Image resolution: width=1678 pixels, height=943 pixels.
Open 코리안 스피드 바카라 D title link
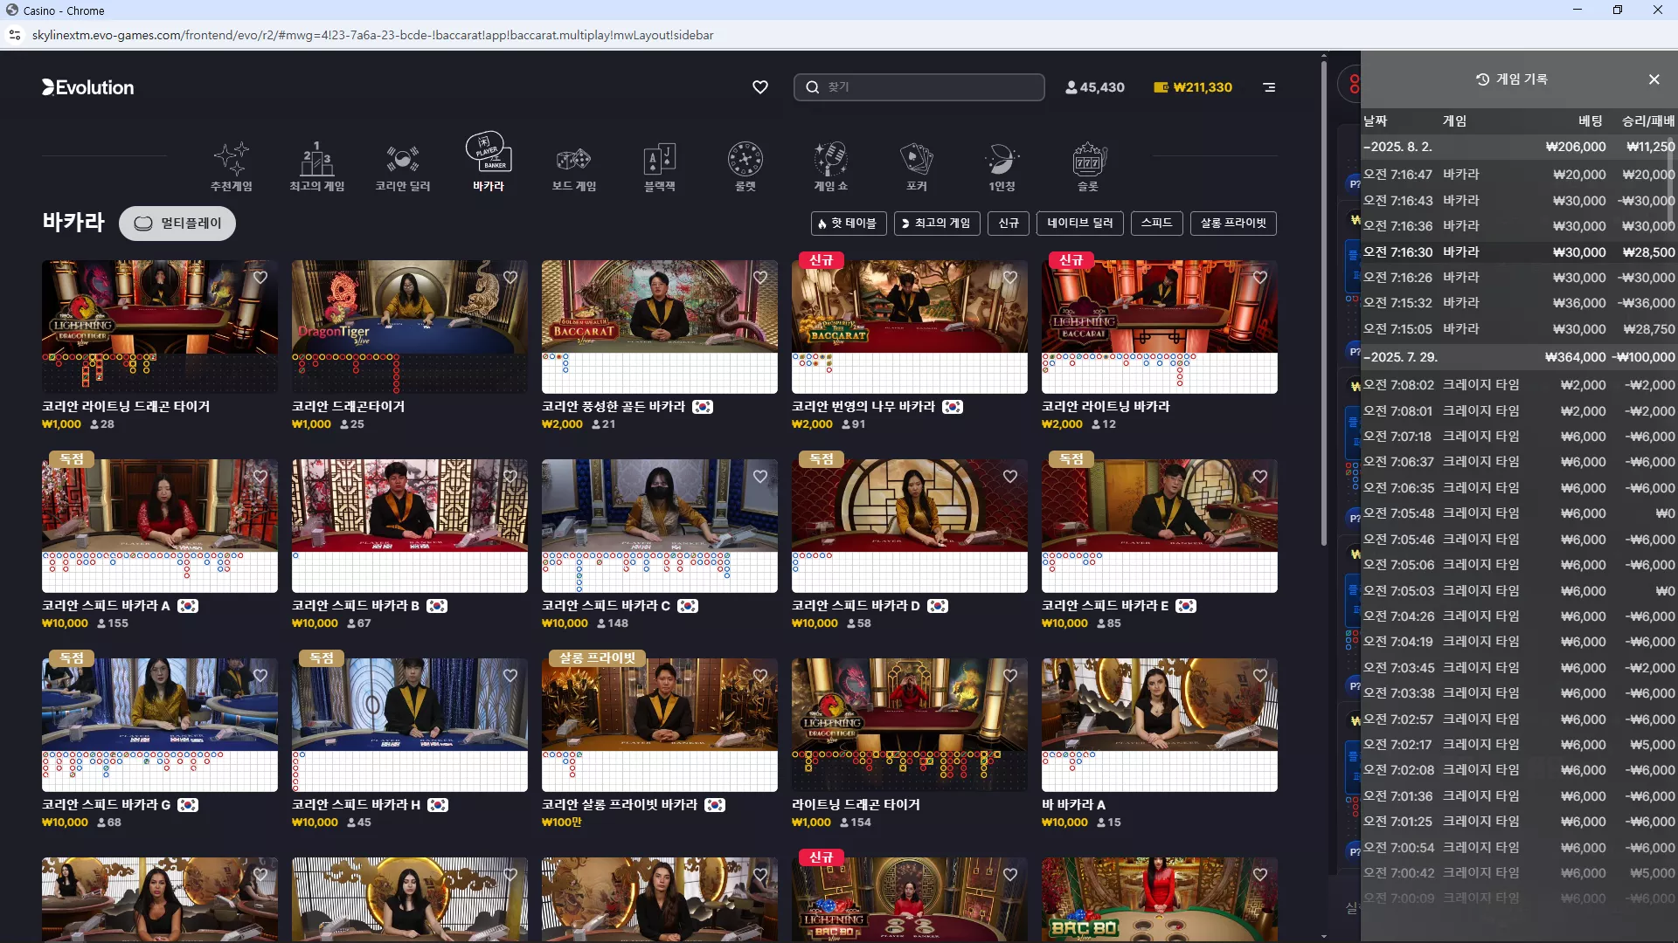click(x=856, y=606)
